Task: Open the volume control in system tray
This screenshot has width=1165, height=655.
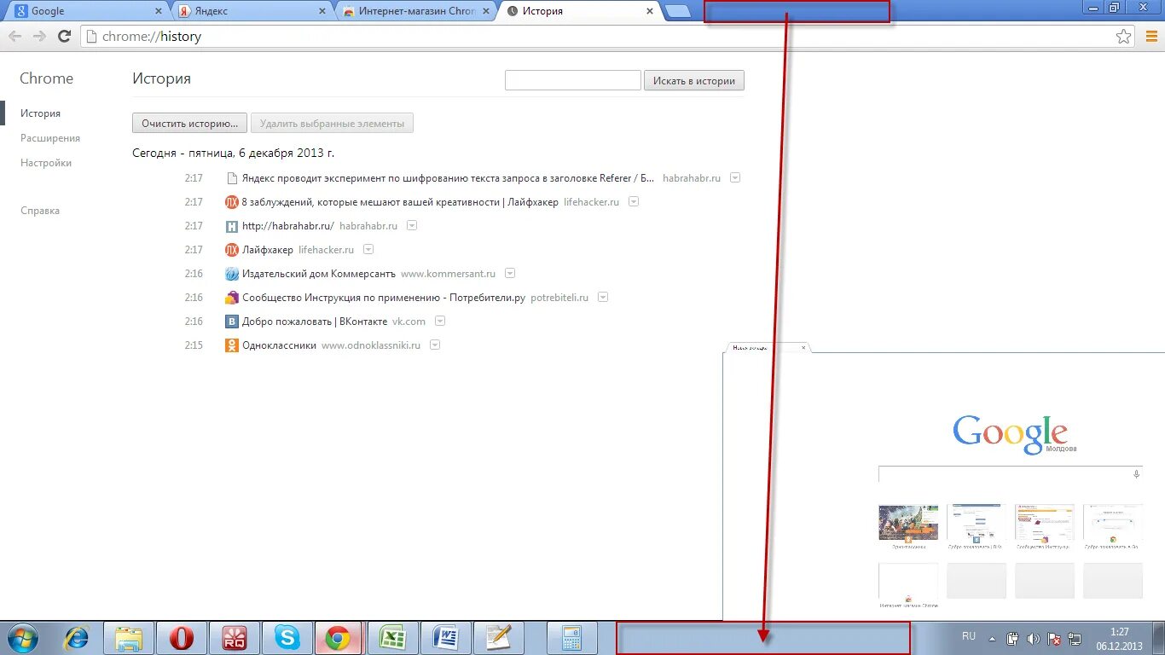Action: [1034, 639]
